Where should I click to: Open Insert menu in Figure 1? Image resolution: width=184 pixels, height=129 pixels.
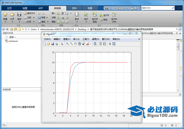[x=76, y=39]
